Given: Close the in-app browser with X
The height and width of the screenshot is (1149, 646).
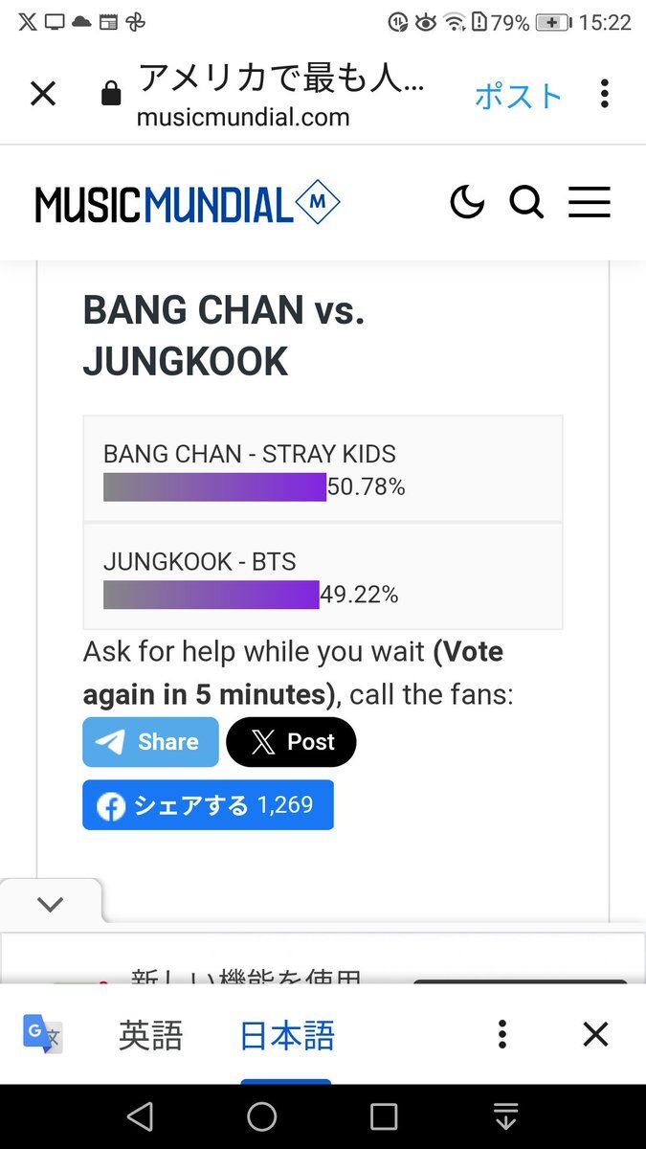Looking at the screenshot, I should [43, 94].
